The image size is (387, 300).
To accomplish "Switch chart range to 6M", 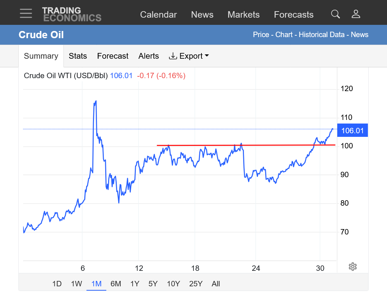I will 116,284.
